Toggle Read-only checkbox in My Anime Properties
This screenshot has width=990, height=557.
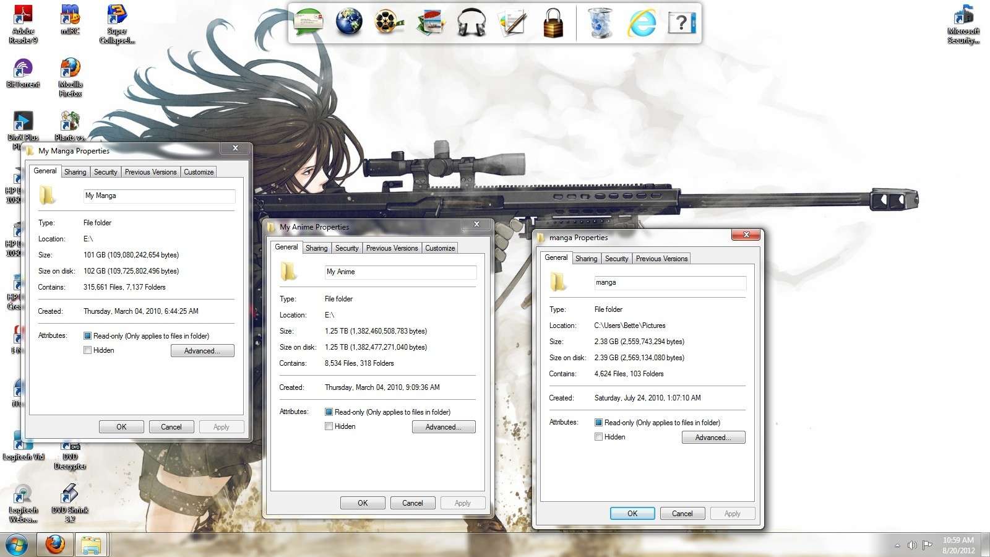[329, 412]
